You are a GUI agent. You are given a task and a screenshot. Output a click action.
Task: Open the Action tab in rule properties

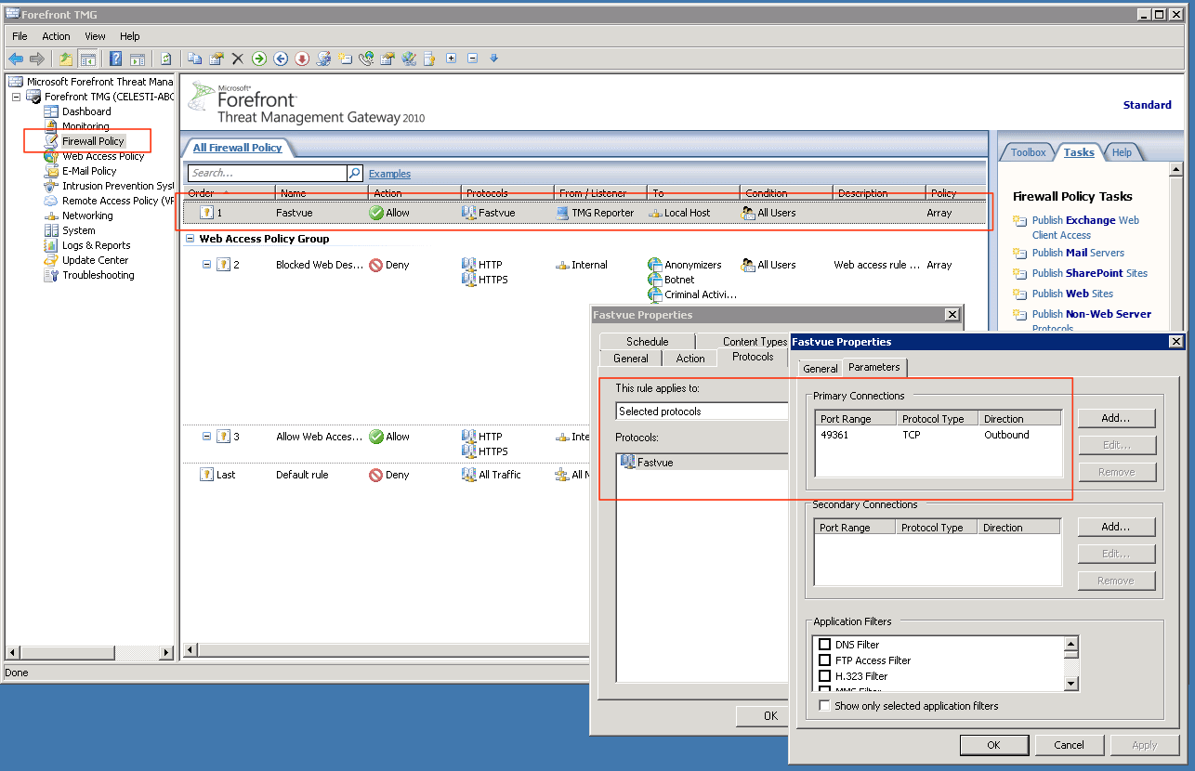[690, 359]
